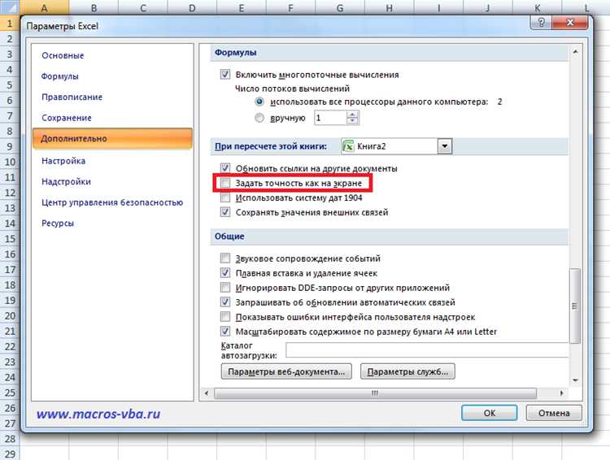The height and width of the screenshot is (460, 610).
Task: Click horizontal scrollbar right arrow
Action: (x=561, y=393)
